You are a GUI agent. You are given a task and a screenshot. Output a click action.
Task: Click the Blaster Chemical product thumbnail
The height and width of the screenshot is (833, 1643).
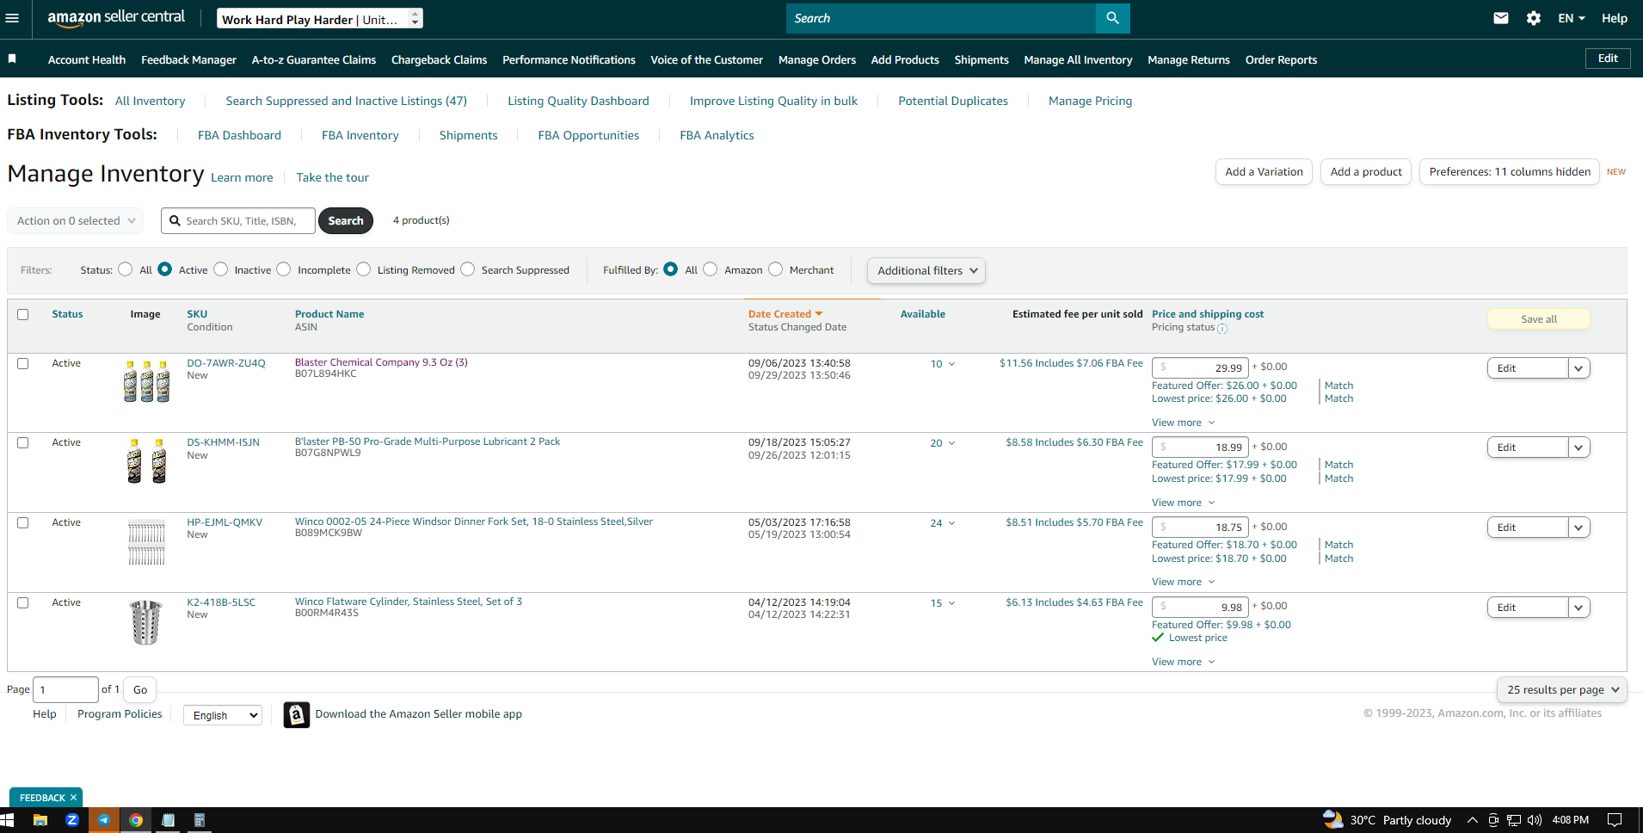[x=147, y=381]
